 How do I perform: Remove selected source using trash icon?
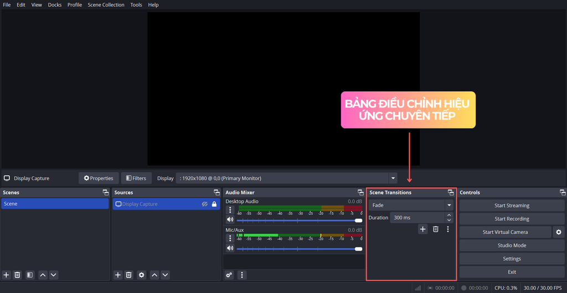(x=128, y=275)
